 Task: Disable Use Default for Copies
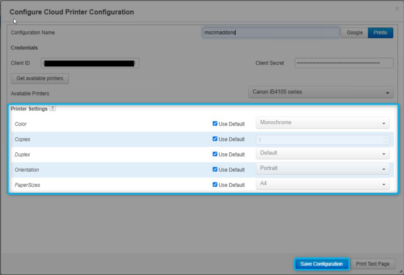215,139
